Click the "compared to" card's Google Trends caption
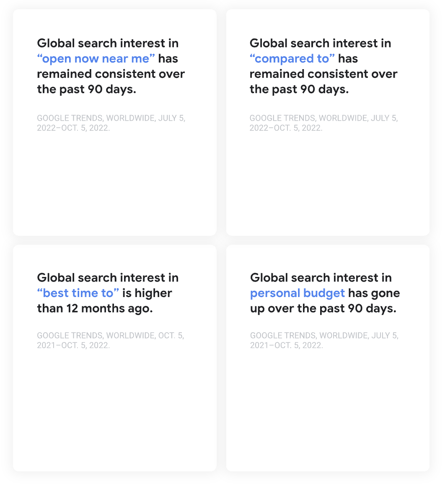This screenshot has width=445, height=486. [x=323, y=123]
